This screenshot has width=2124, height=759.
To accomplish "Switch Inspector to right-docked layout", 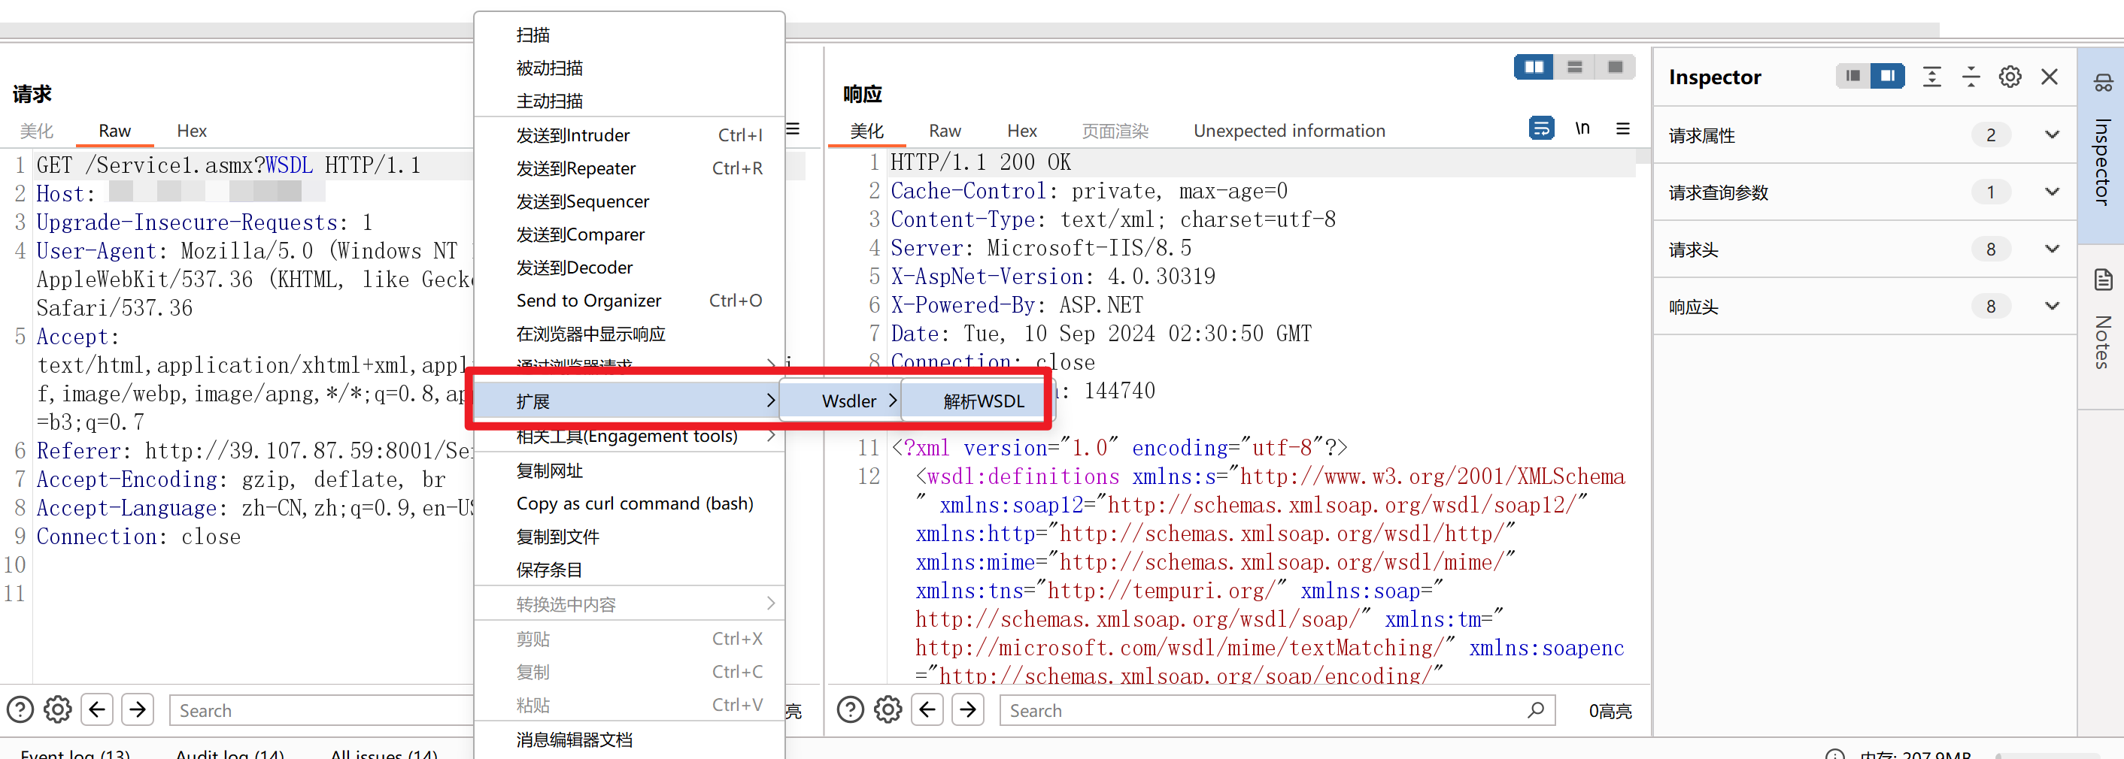I will tap(1886, 76).
